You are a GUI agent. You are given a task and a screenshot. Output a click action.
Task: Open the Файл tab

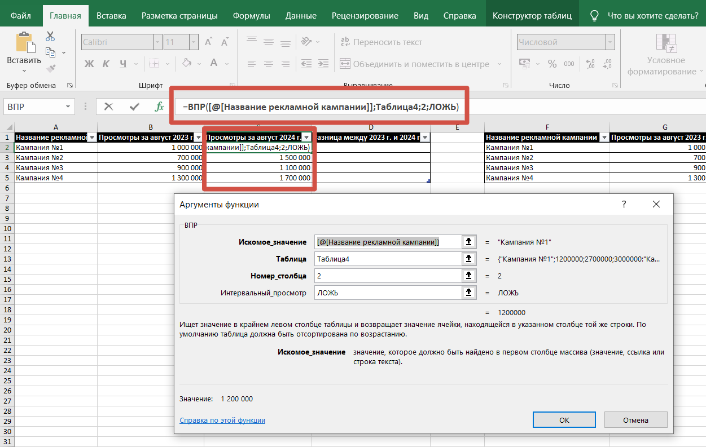pos(21,16)
